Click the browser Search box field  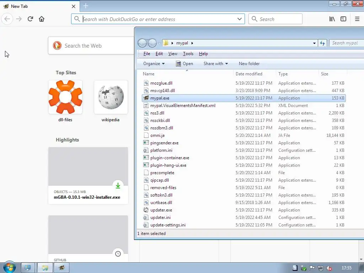(x=275, y=19)
